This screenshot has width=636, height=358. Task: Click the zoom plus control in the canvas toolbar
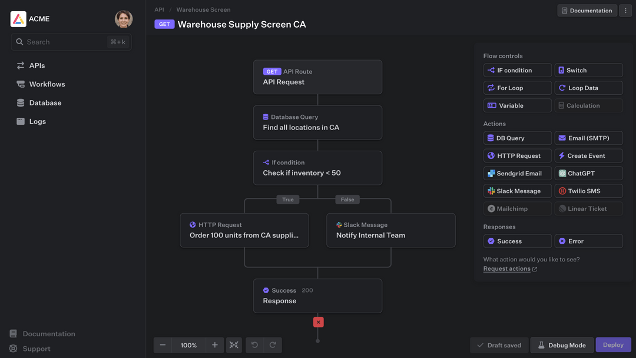[x=214, y=344]
